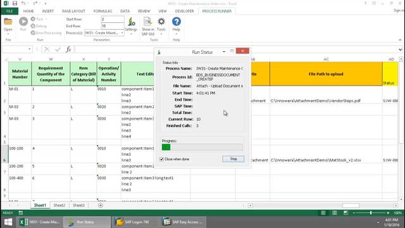Viewport: 405px width, 228px height.
Task: Add a new sheet with plus icon
Action: (101, 205)
